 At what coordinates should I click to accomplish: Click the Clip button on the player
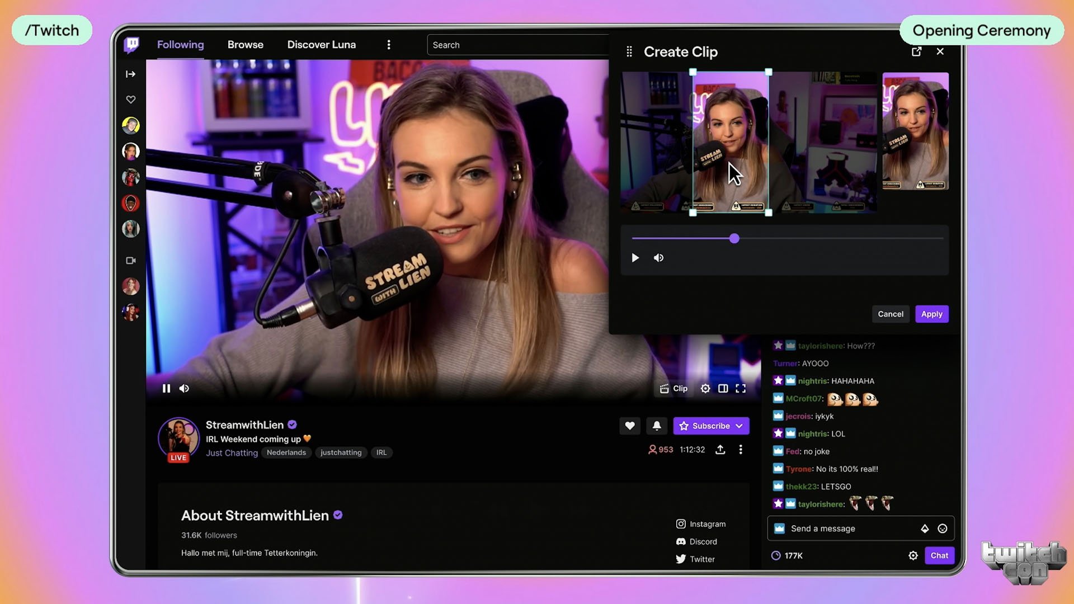(673, 389)
